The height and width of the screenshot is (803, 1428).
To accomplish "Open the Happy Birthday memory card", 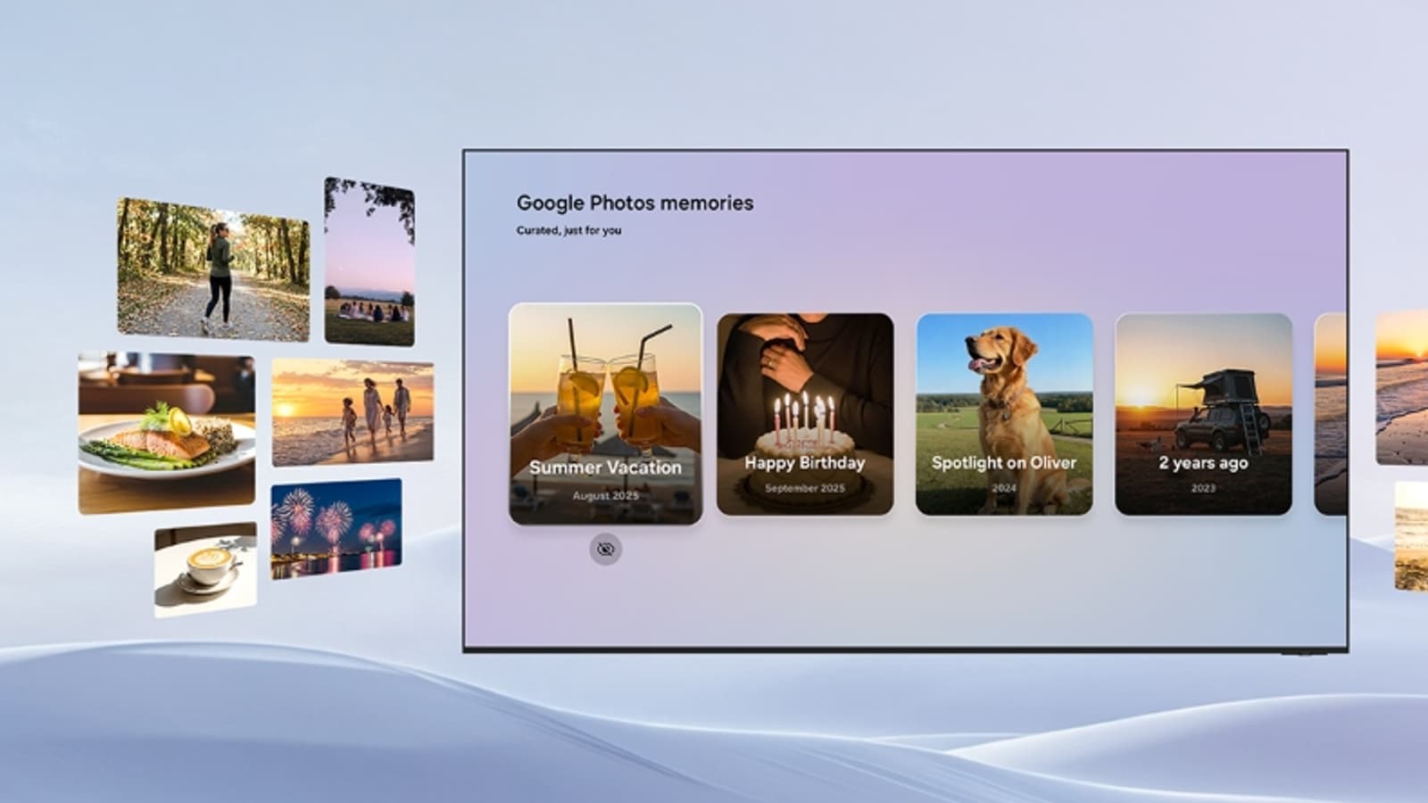I will (805, 414).
